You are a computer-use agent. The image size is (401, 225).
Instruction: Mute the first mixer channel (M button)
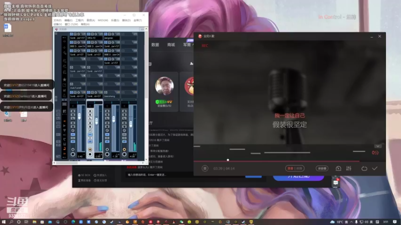pyautogui.click(x=73, y=111)
